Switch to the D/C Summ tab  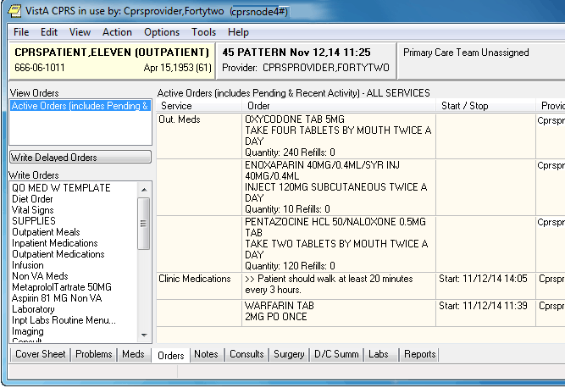tap(336, 354)
